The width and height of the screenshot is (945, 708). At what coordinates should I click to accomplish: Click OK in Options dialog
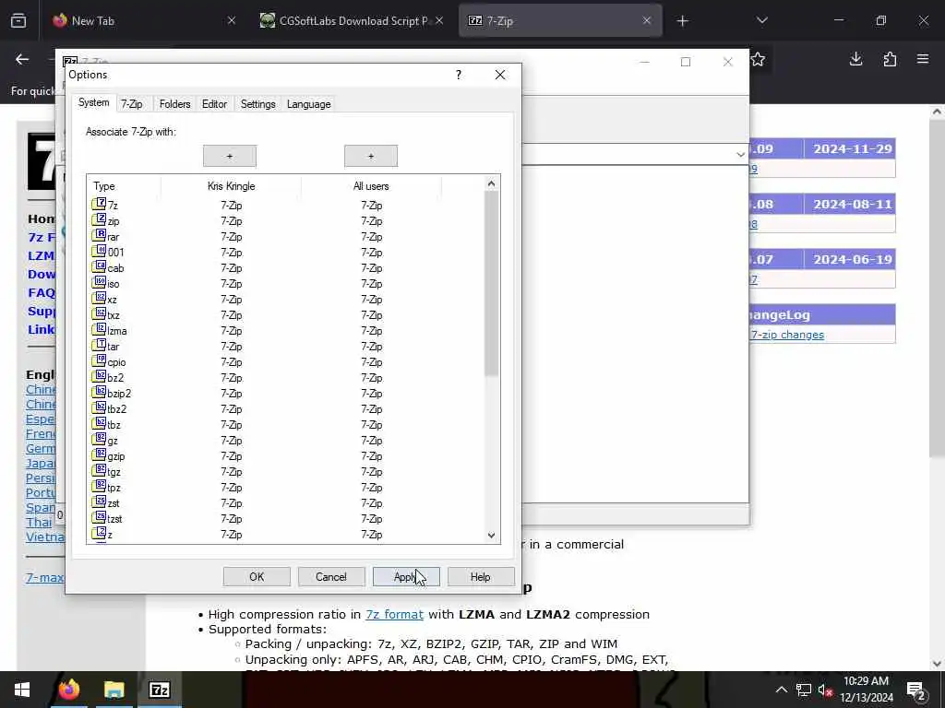pos(257,577)
